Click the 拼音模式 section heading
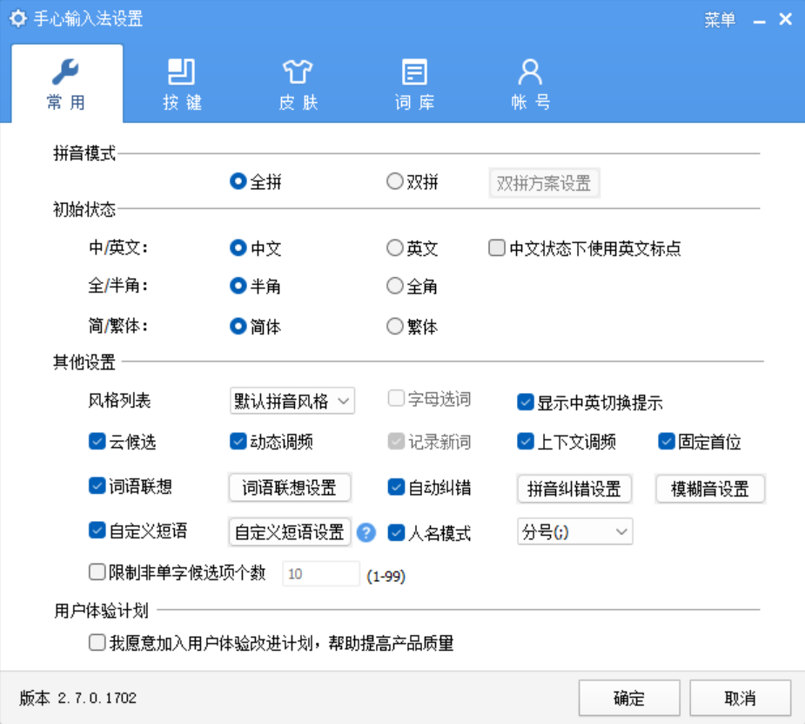The height and width of the screenshot is (724, 805). 84,153
